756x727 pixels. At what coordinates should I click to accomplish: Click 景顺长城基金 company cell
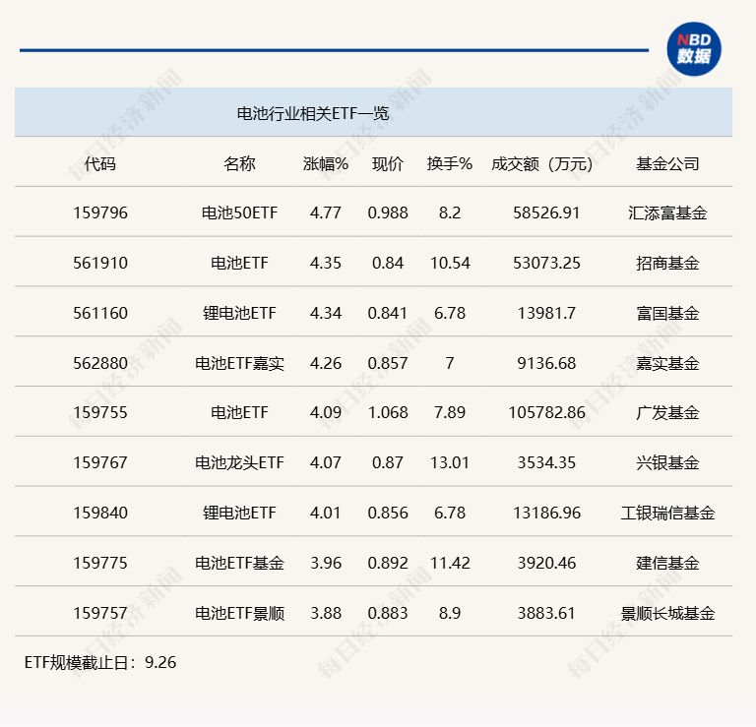point(667,613)
